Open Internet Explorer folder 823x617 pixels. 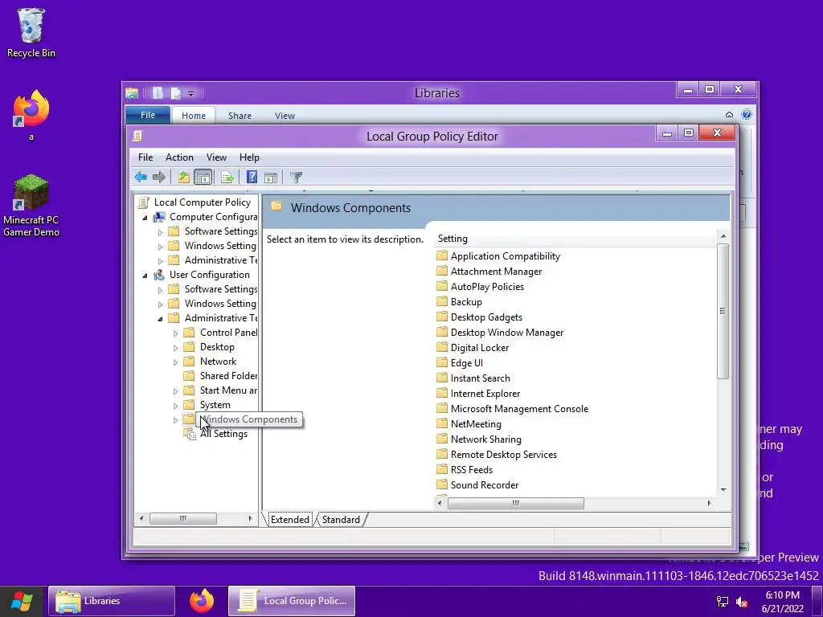click(x=478, y=394)
